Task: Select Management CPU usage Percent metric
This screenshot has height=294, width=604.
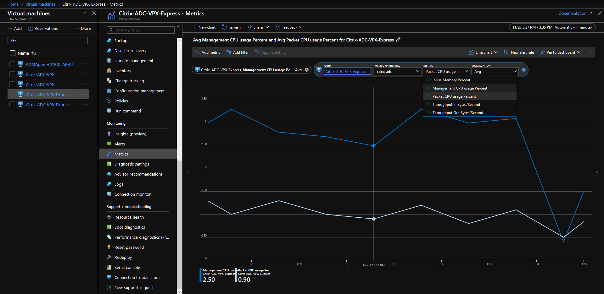Action: coord(470,88)
